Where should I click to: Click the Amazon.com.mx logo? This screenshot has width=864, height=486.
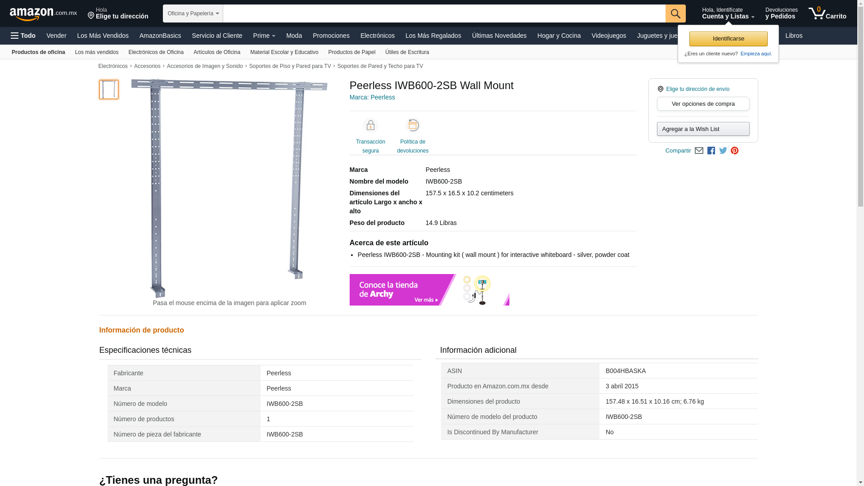43,14
